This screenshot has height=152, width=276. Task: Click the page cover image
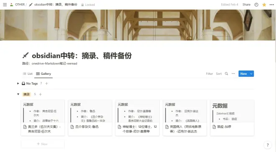(138, 25)
